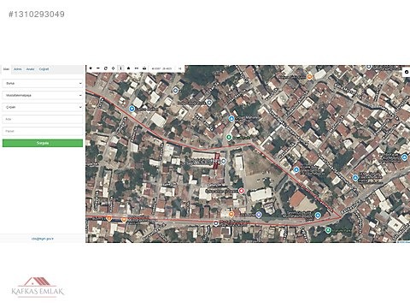Activate the locate position crosshair tool

point(113,68)
